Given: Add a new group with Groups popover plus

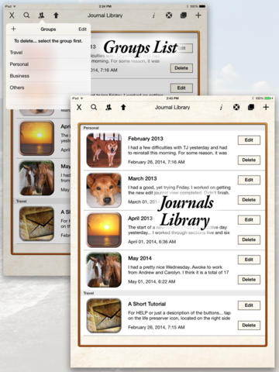Looking at the screenshot, I should (x=13, y=29).
